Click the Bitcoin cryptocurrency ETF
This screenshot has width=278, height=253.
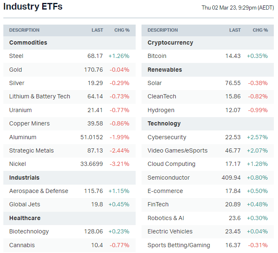point(157,56)
